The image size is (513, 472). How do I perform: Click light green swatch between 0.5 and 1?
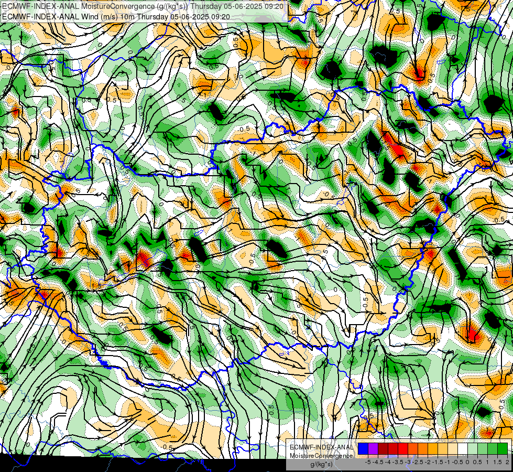point(483,449)
